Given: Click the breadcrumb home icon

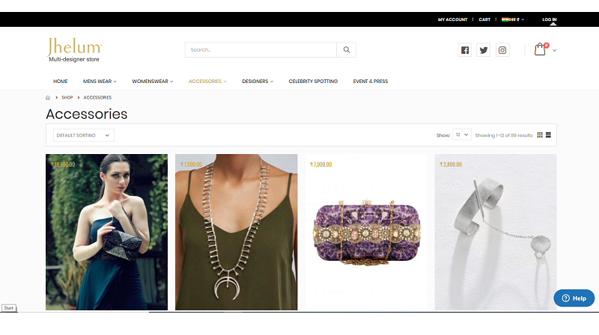Looking at the screenshot, I should (48, 97).
